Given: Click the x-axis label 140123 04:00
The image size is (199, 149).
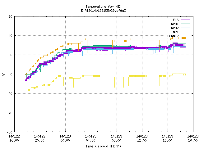Looking at the screenshot, I should (x=90, y=138).
